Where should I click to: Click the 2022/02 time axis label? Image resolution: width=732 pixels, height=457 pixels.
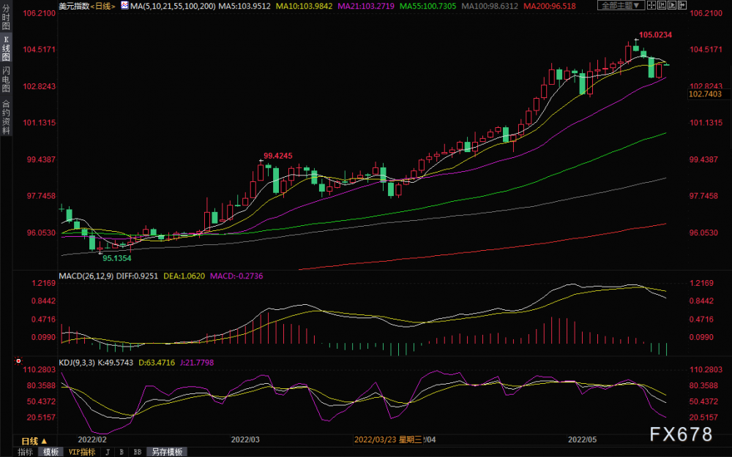point(92,439)
